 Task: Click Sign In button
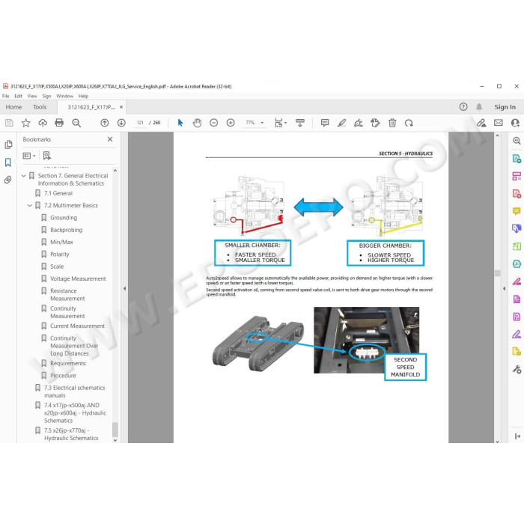coord(505,107)
